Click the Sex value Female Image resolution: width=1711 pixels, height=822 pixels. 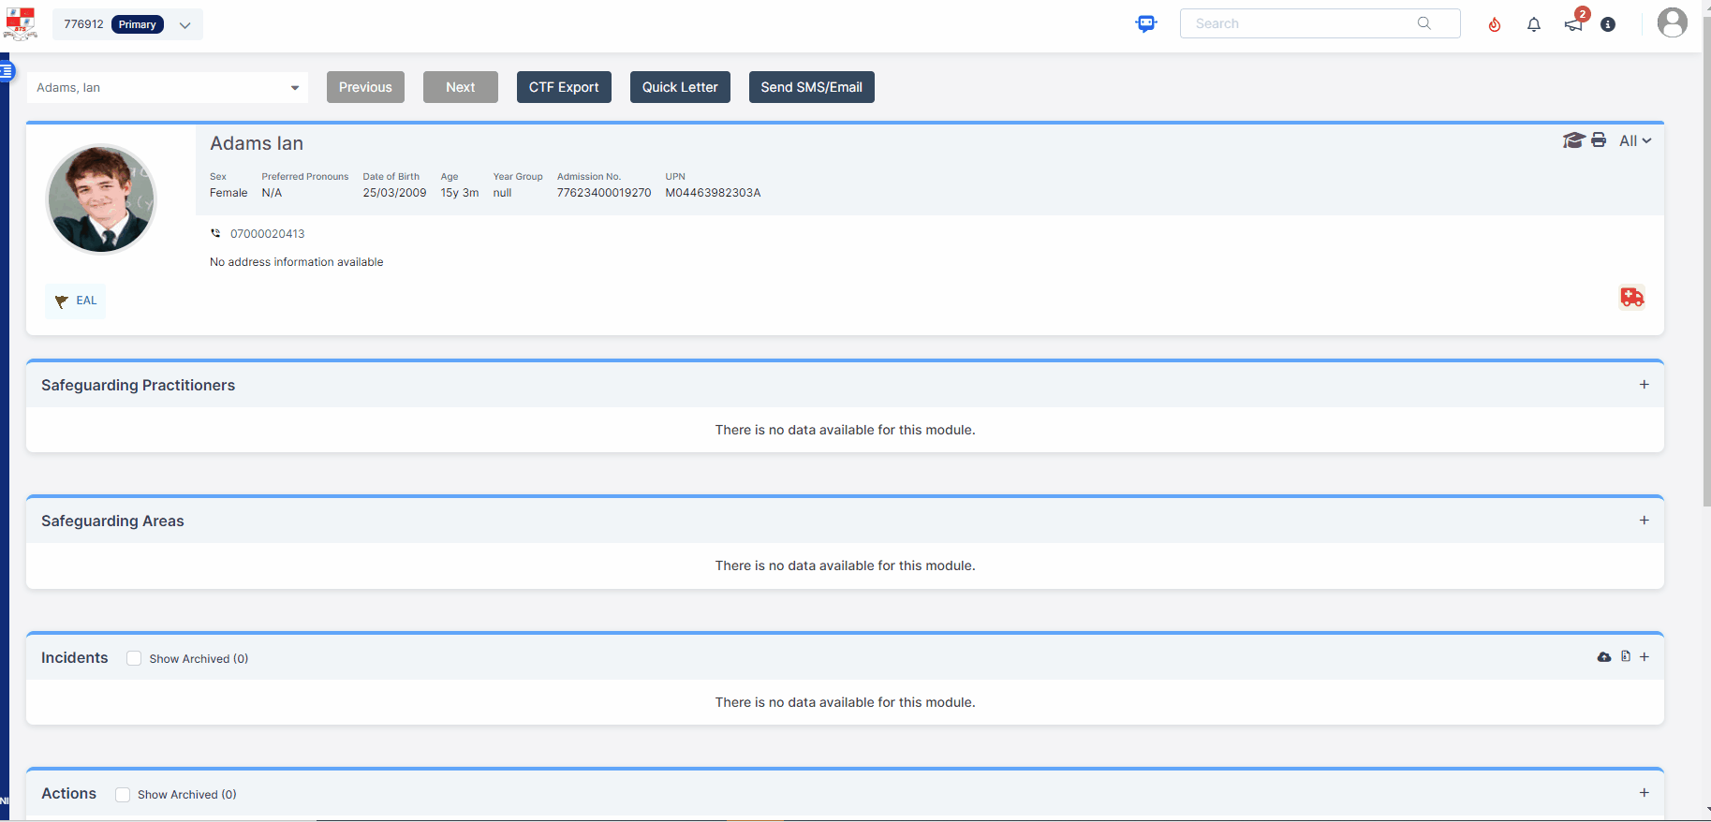tap(229, 193)
